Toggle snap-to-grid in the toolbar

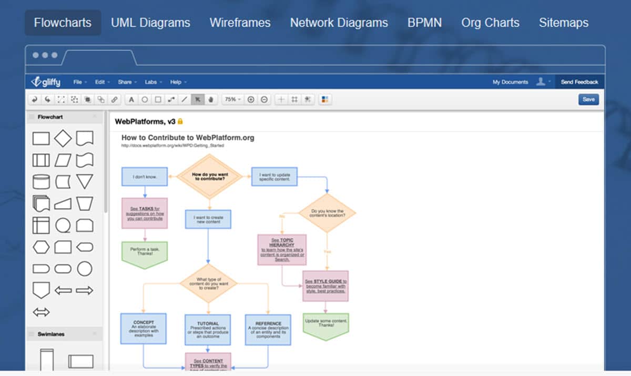308,99
